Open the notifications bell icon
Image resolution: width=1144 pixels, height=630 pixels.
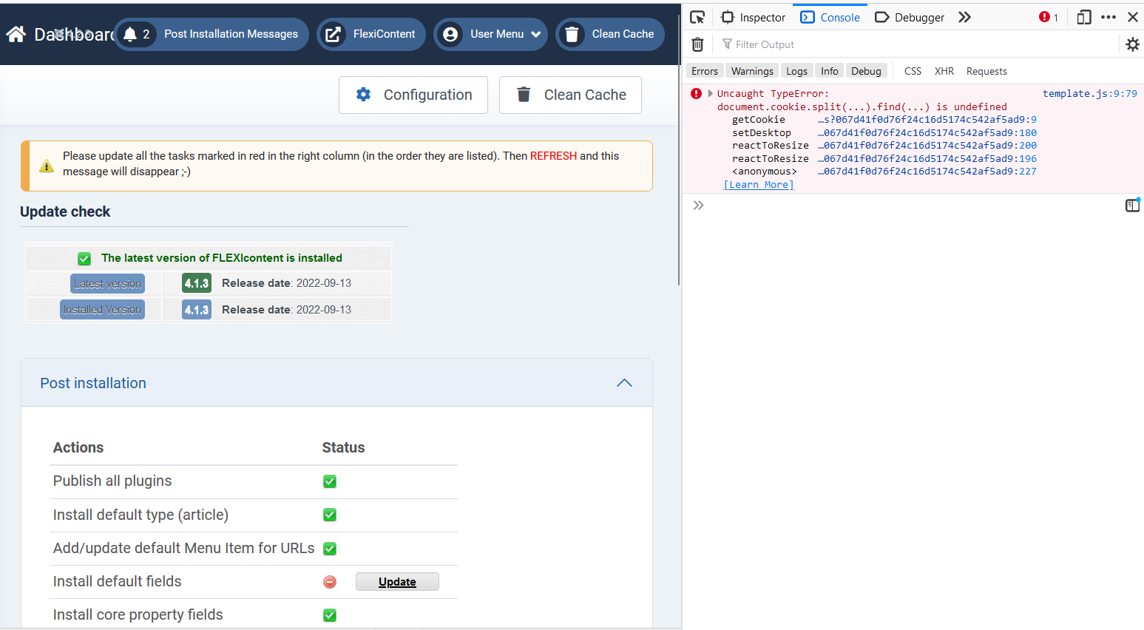[130, 34]
